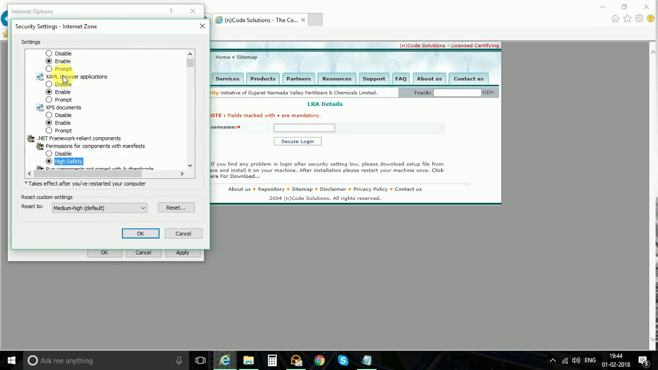Open File Explorer from taskbar
658x370 pixels.
pos(249,361)
